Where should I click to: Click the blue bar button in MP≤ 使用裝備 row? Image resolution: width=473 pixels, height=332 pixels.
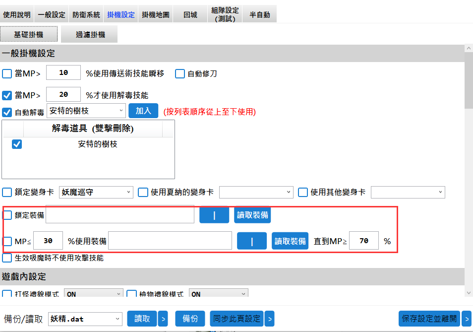pos(251,241)
